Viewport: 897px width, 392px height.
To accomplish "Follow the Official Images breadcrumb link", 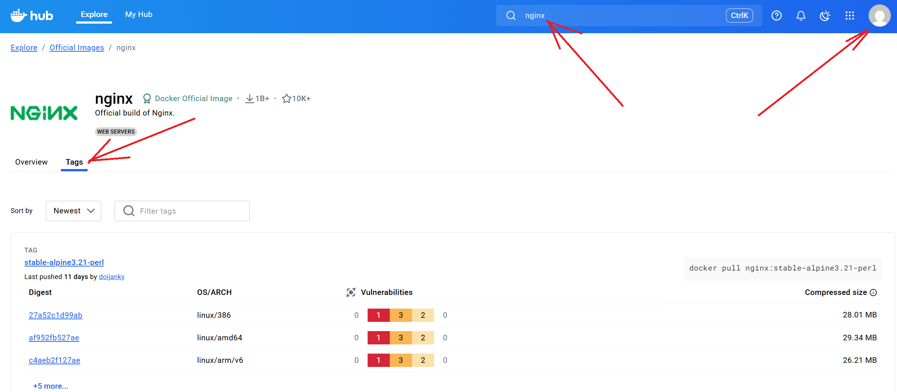I will 77,48.
